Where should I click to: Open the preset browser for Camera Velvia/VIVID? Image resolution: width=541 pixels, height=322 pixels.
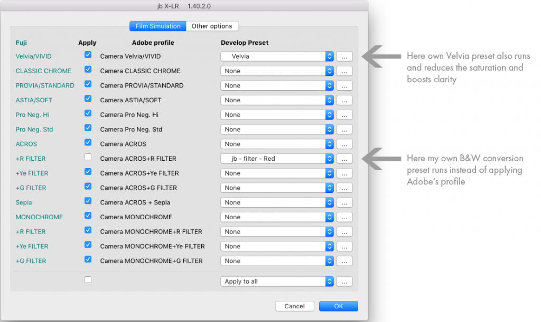coord(344,56)
